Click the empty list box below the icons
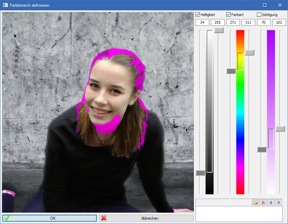 coord(239,214)
